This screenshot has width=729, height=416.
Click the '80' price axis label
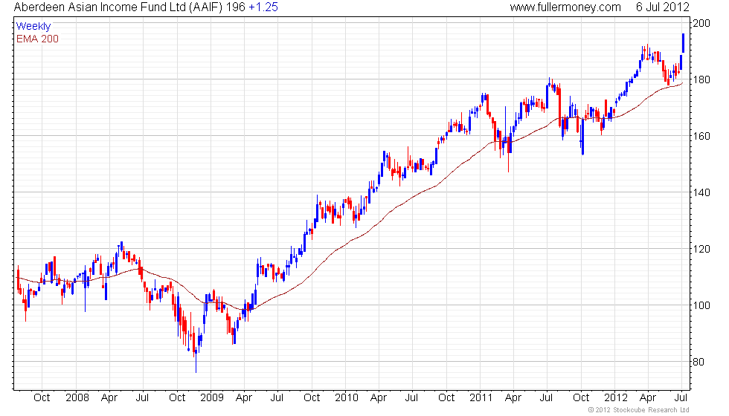tap(699, 363)
